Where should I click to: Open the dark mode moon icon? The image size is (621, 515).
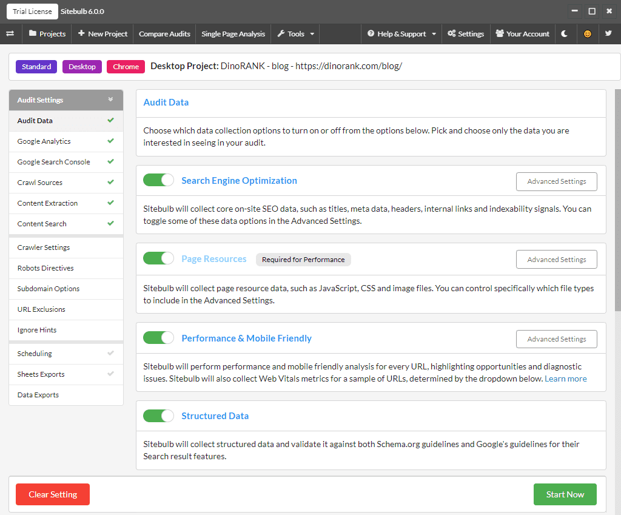(565, 34)
